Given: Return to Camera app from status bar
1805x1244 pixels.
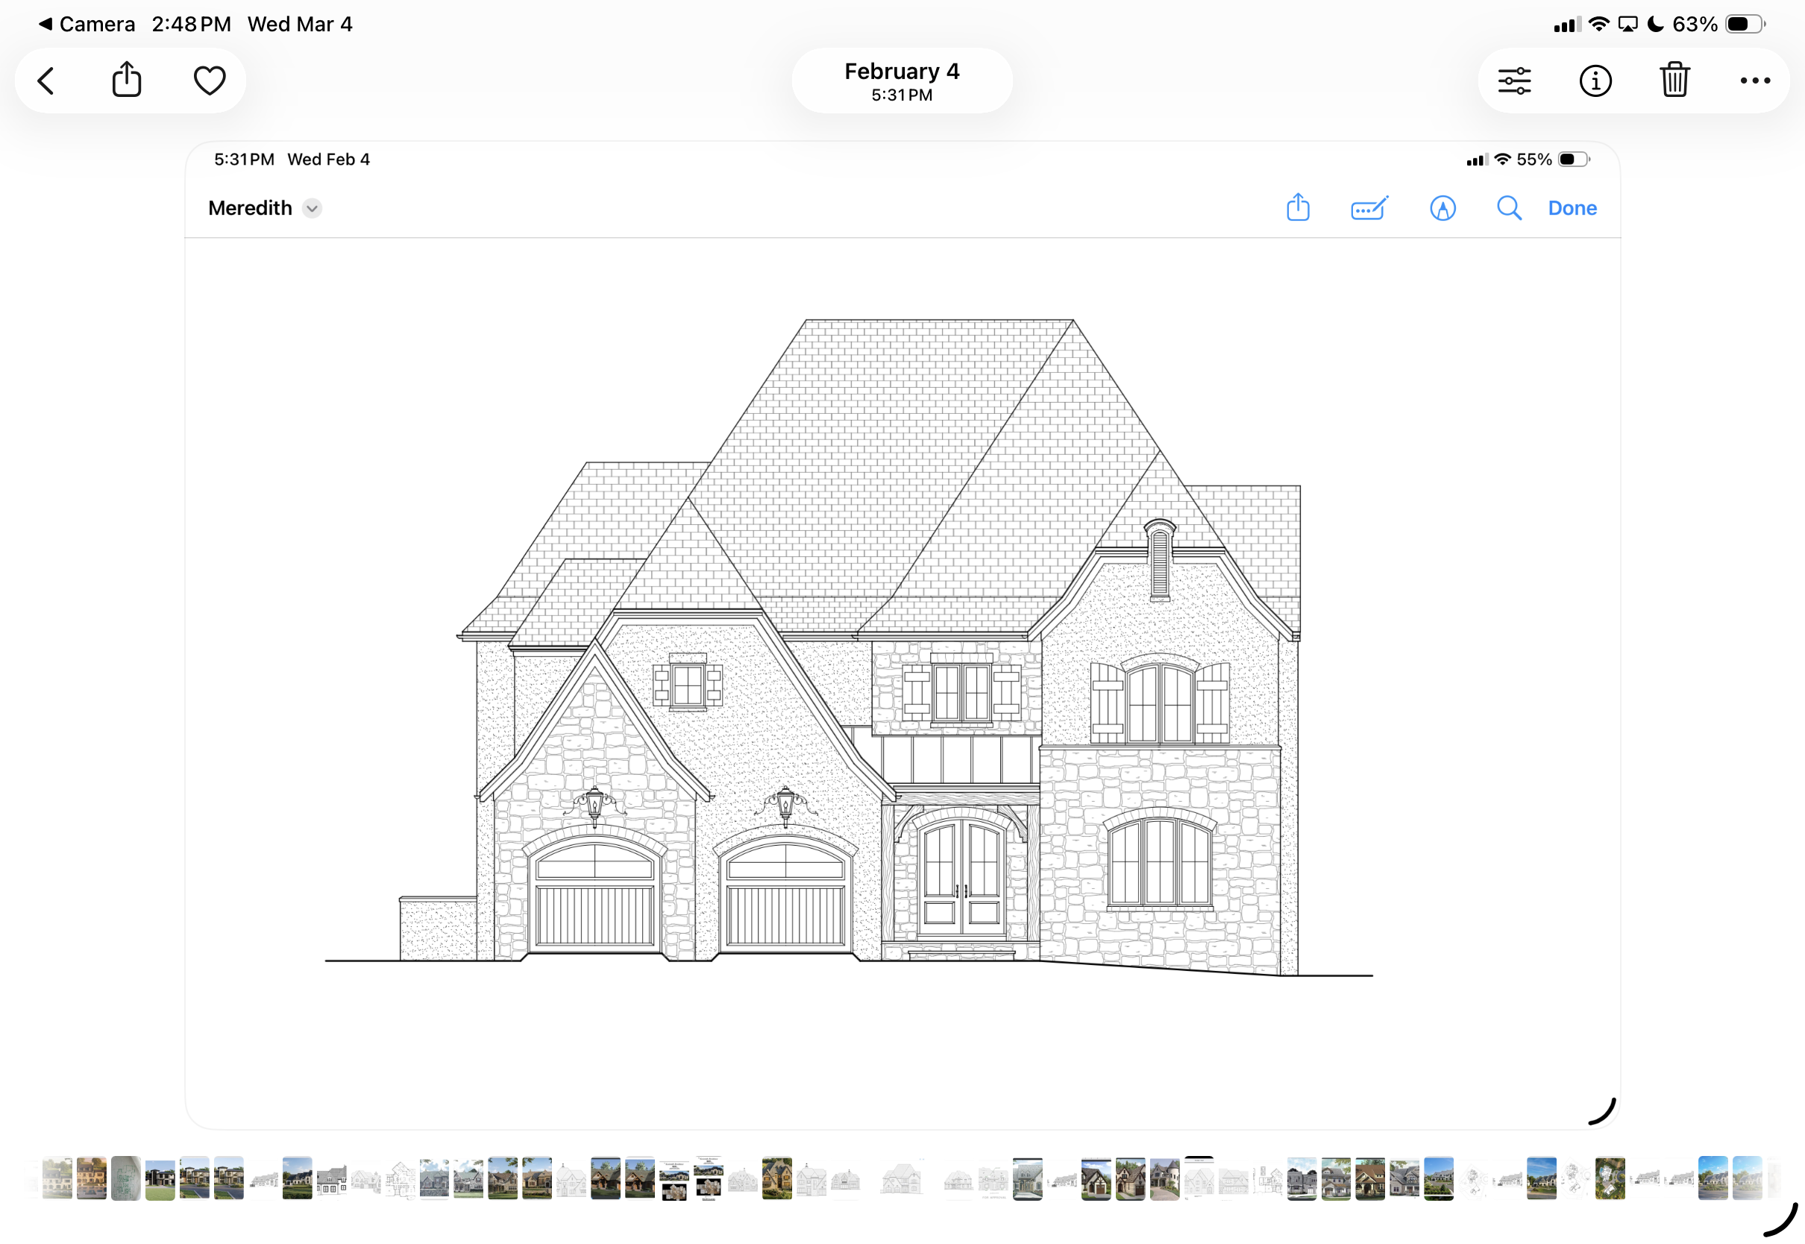Looking at the screenshot, I should (x=87, y=24).
